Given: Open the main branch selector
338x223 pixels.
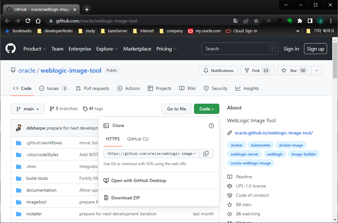Looking at the screenshot, I should coord(27,109).
